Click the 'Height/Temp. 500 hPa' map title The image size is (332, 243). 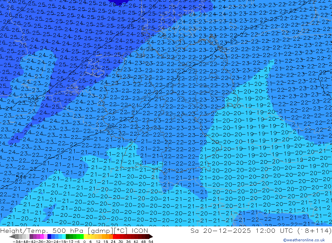(42, 230)
